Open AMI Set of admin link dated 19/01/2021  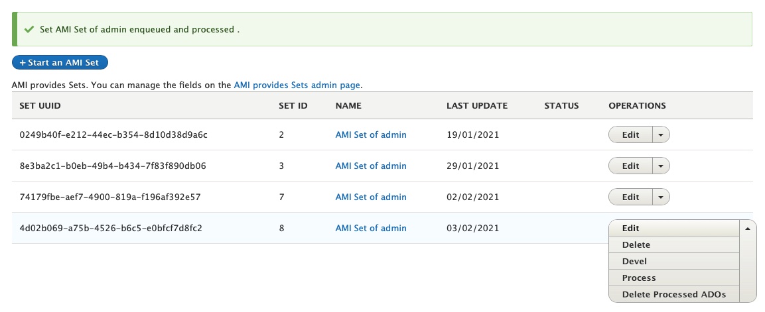point(371,135)
